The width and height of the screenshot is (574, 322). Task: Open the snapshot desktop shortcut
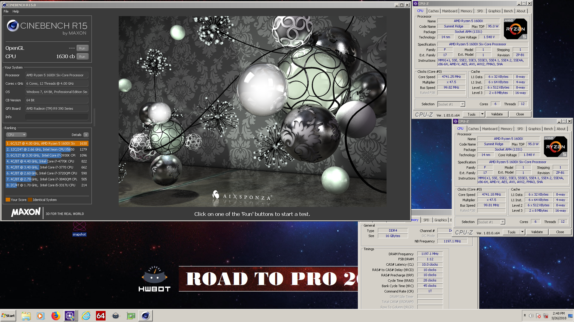click(79, 228)
